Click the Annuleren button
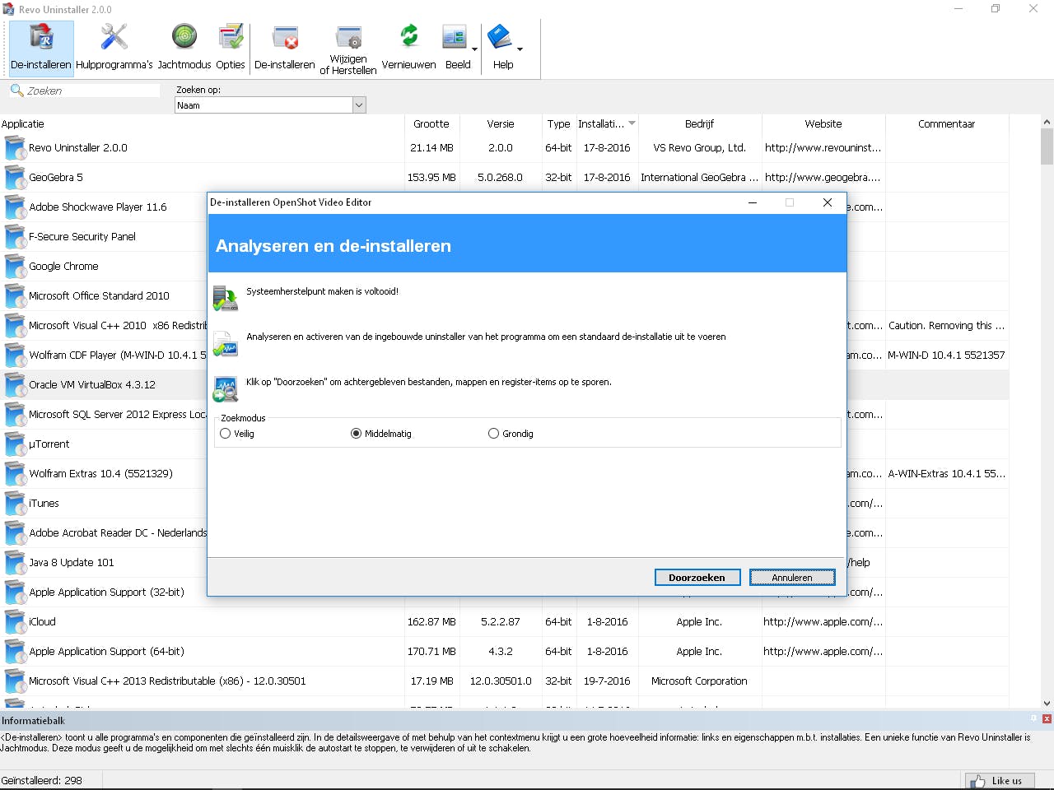This screenshot has width=1054, height=790. tap(792, 578)
